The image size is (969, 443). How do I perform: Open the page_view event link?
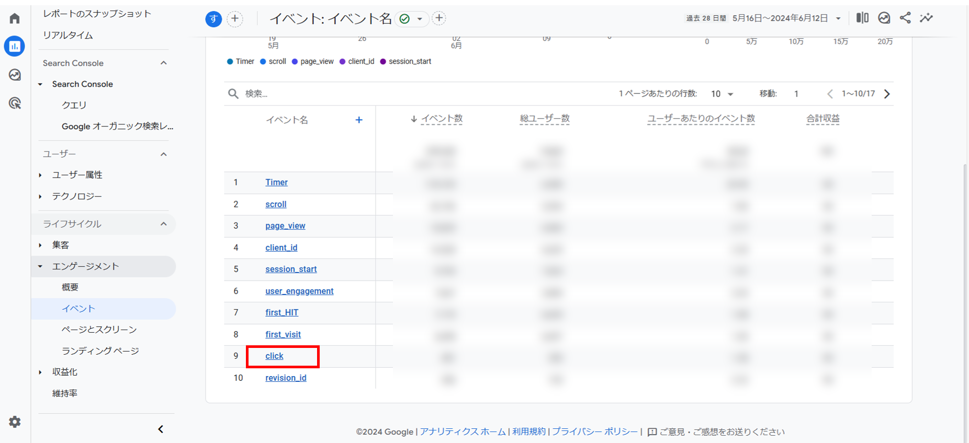pyautogui.click(x=285, y=226)
